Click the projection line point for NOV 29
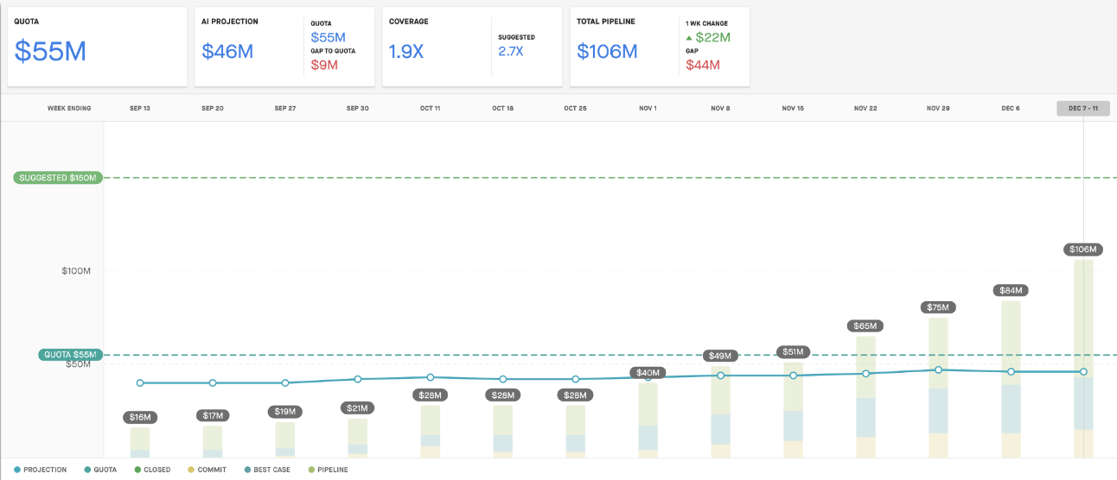This screenshot has width=1117, height=480. tap(938, 369)
